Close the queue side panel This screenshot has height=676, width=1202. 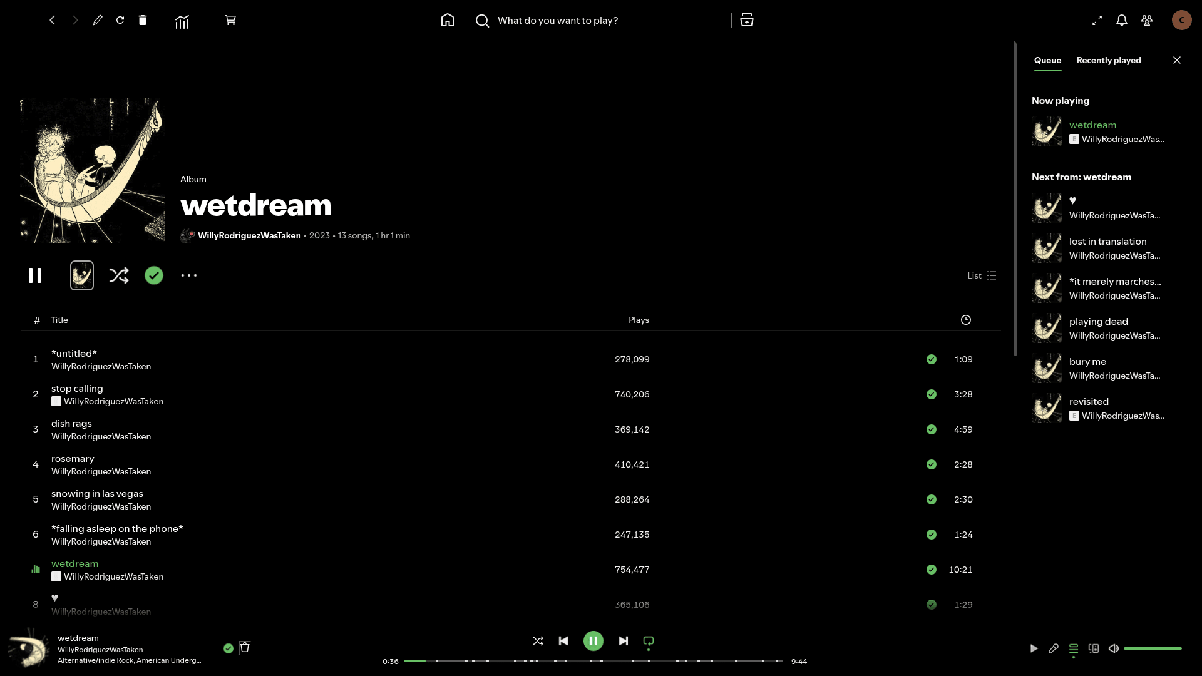click(1177, 60)
